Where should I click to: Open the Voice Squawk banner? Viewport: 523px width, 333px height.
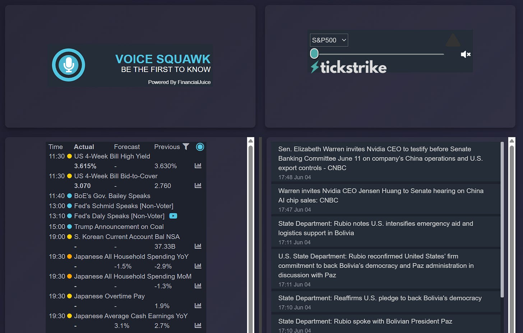[131, 65]
